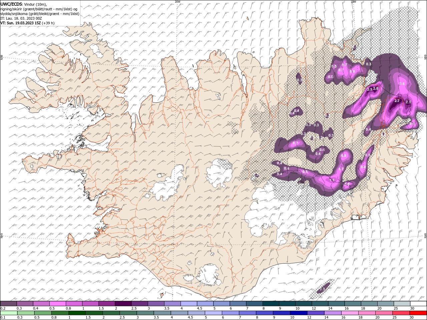Screen dimensions: 427x320
Task: Click the 2.7 precipitation value on map
Action: pyautogui.click(x=397, y=101)
